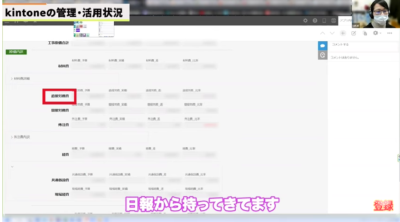400x222 pixels.
Task: Click the 直接労務費_比率 field value
Action: point(200,96)
